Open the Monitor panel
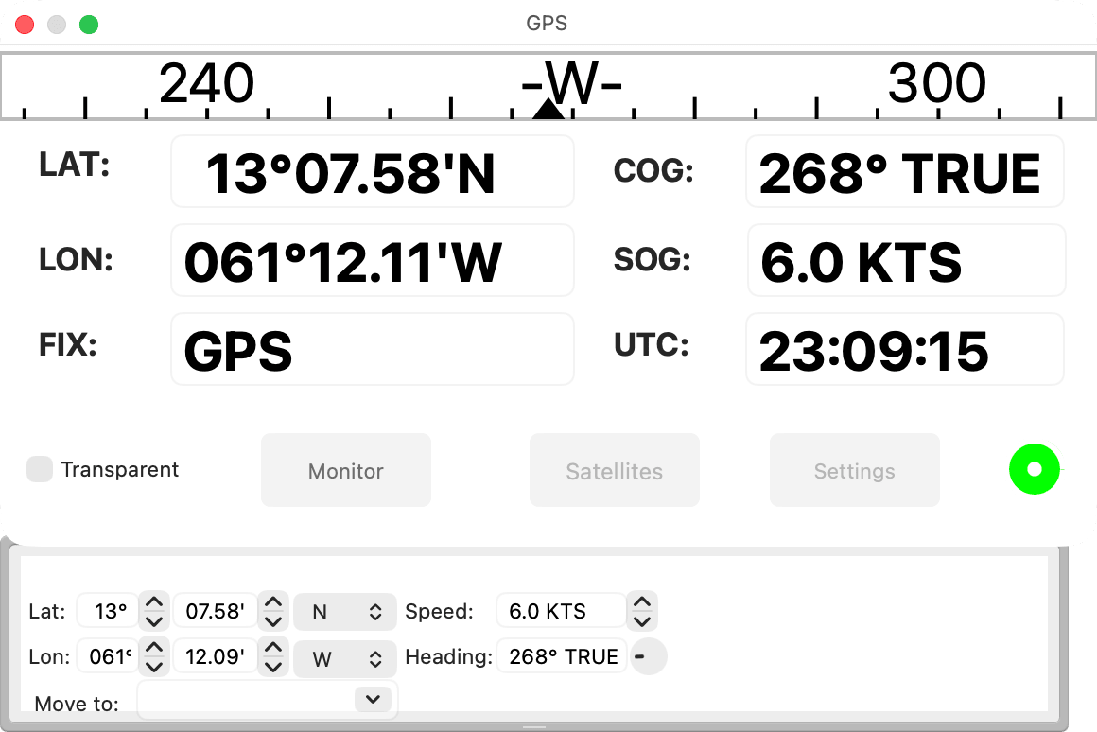1097x732 pixels. click(345, 470)
